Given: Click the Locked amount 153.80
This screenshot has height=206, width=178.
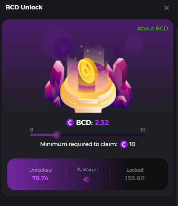Looking at the screenshot, I should click(135, 178).
